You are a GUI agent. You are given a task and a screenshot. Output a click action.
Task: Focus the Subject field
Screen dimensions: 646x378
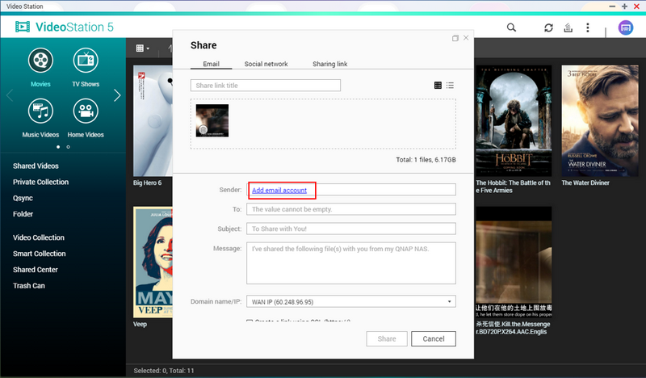(351, 229)
